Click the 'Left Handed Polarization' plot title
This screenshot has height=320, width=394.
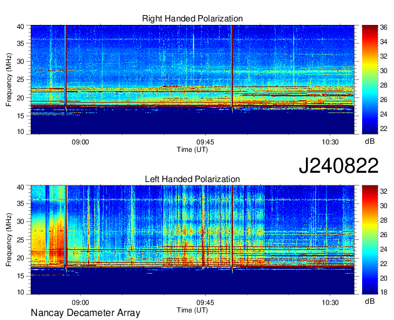tap(192, 179)
